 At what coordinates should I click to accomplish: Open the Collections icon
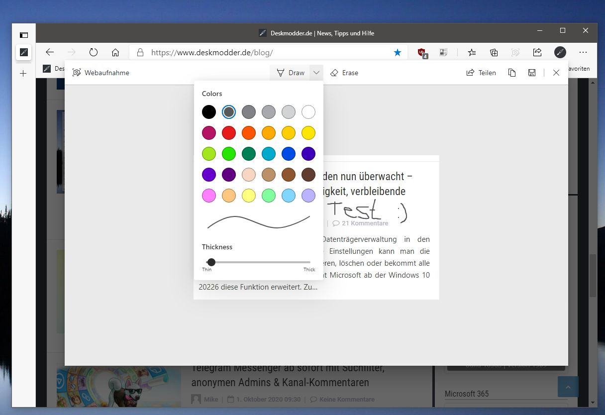494,52
